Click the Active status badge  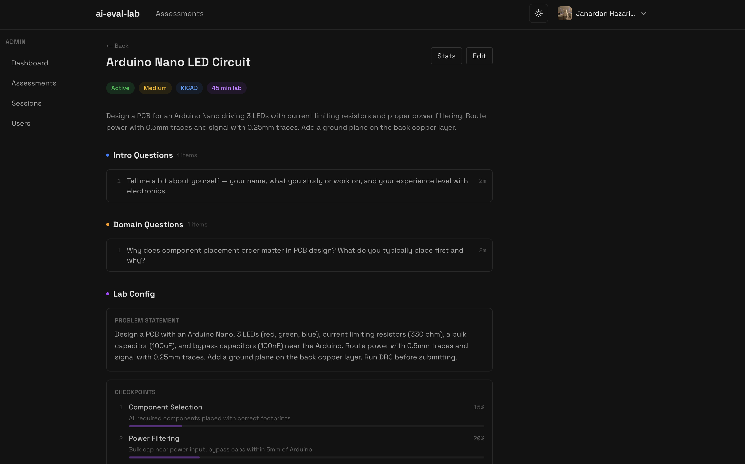(x=120, y=88)
